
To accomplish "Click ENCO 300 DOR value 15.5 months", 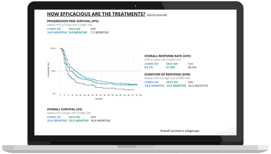I will (176, 86).
